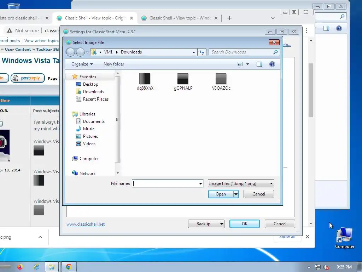Click Downloads in the breadcrumb path

[x=131, y=52]
